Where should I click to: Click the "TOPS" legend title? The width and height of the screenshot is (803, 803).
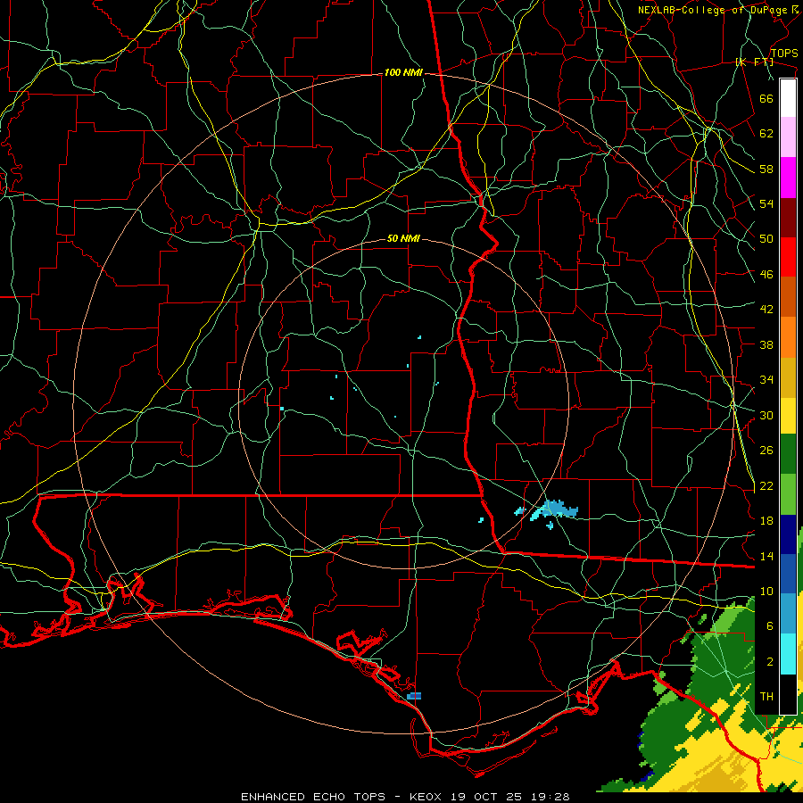click(784, 54)
